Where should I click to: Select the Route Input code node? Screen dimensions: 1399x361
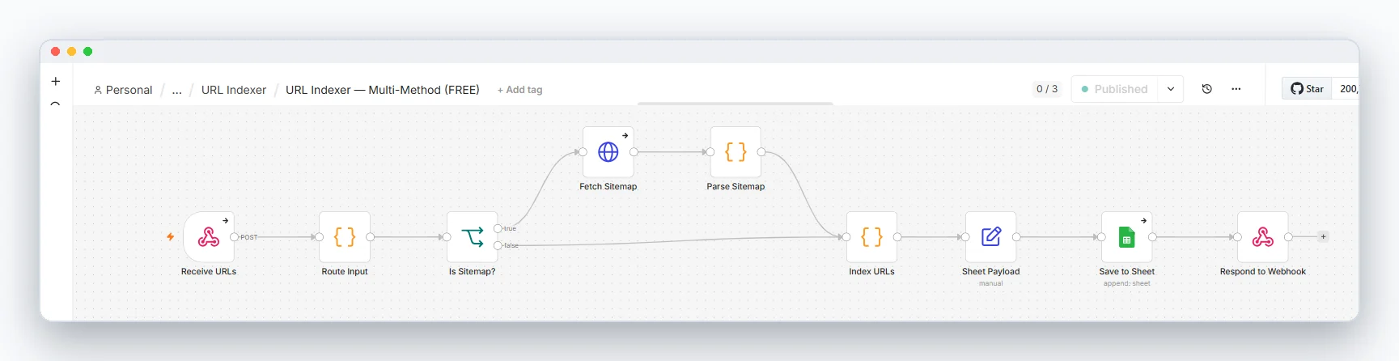click(345, 237)
